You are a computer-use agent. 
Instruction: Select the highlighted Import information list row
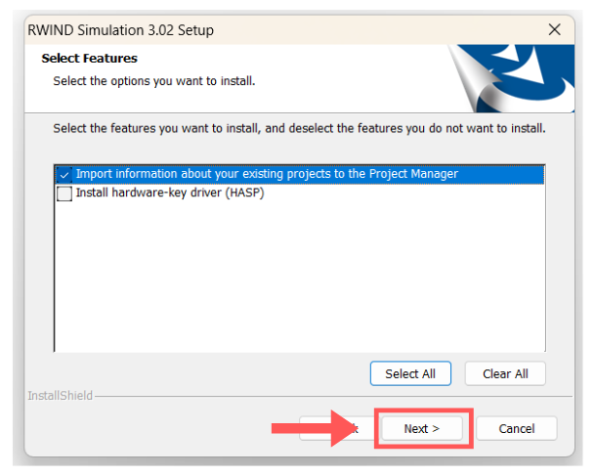293,174
